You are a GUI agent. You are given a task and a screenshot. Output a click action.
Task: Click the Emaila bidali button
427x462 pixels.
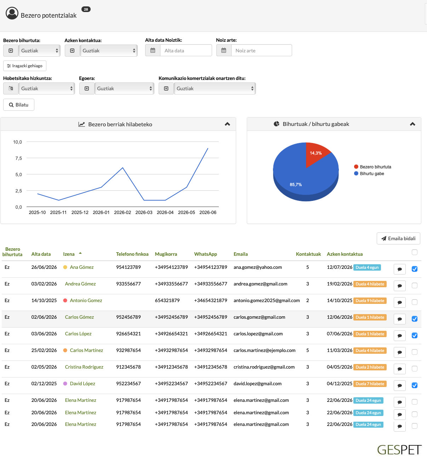pos(398,238)
